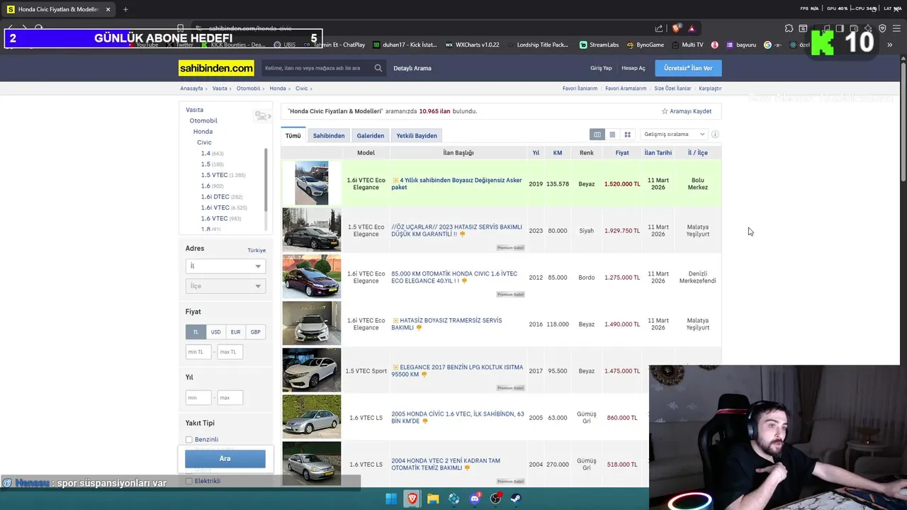Click Hesap Aç link
The image size is (907, 510).
tap(633, 68)
